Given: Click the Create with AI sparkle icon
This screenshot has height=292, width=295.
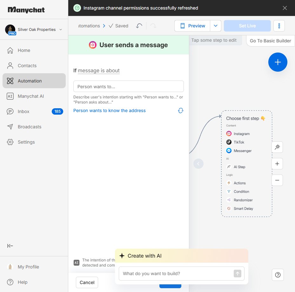Looking at the screenshot, I should tap(122, 256).
